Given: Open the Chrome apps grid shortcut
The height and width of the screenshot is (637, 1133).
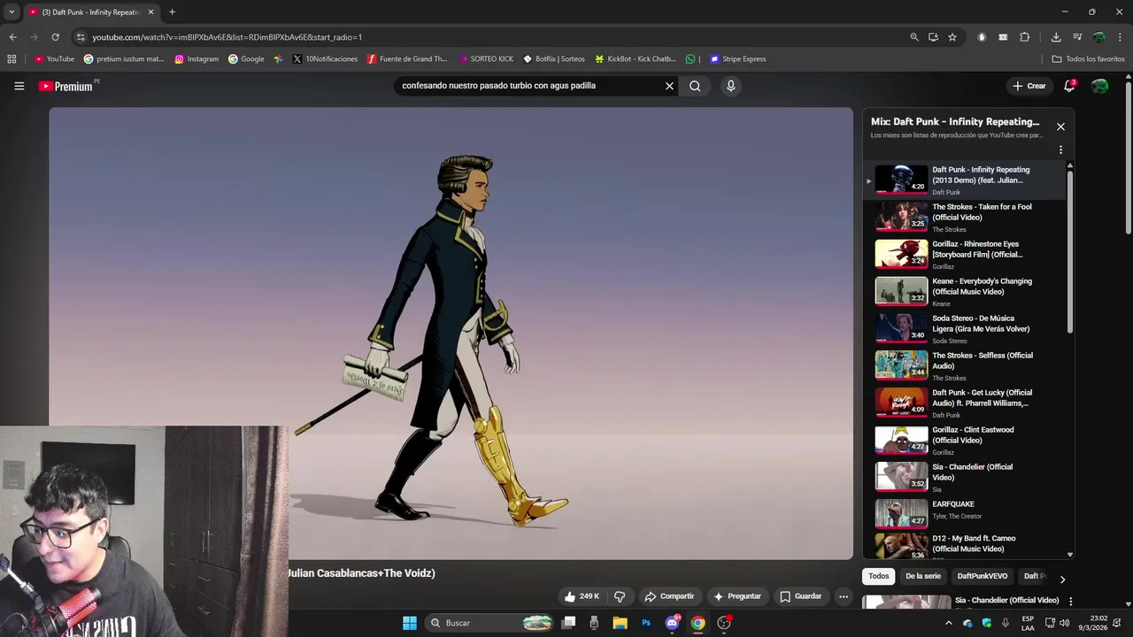Looking at the screenshot, I should (x=12, y=59).
